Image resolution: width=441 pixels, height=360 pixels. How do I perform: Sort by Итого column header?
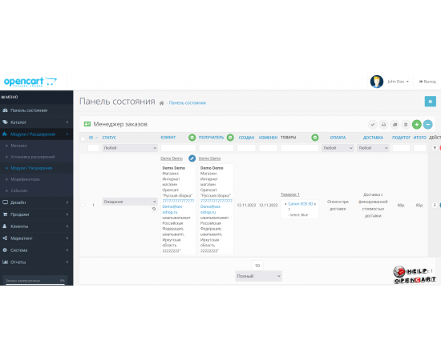click(419, 138)
